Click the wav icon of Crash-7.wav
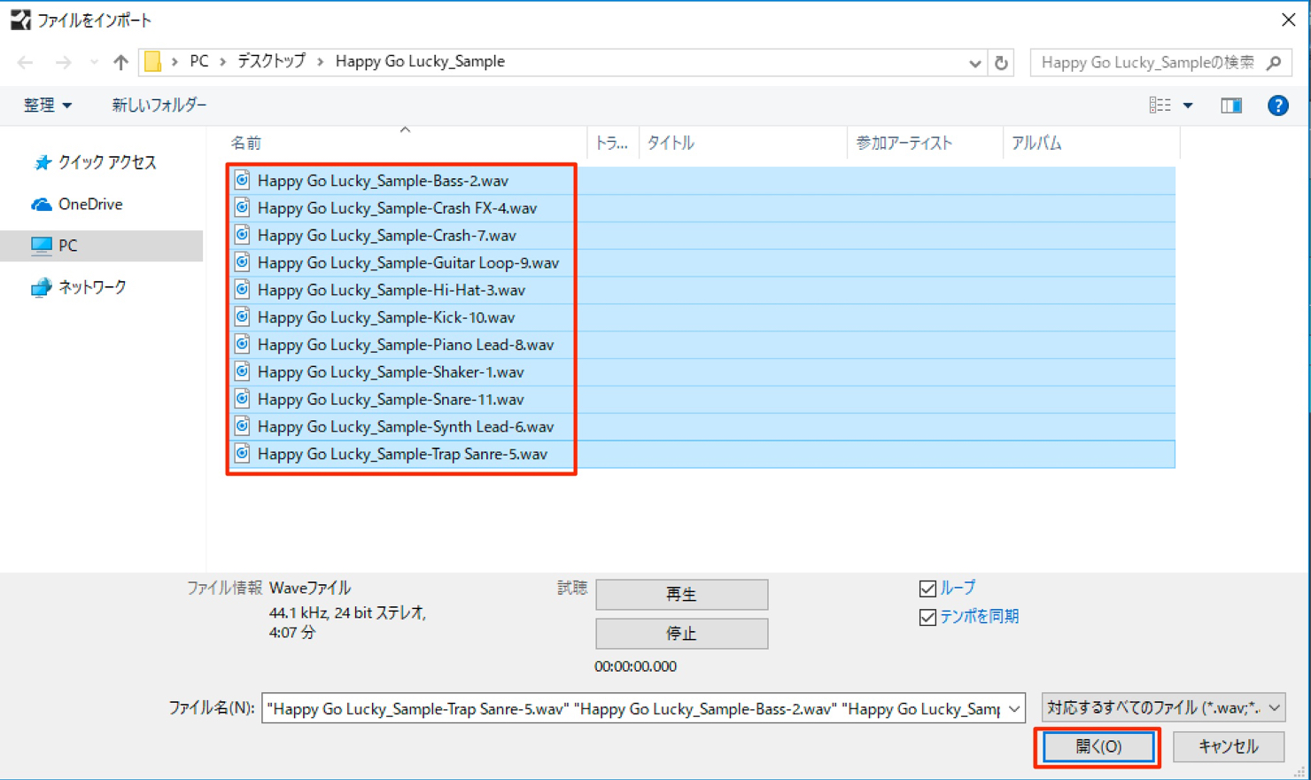This screenshot has height=780, width=1311. click(242, 235)
